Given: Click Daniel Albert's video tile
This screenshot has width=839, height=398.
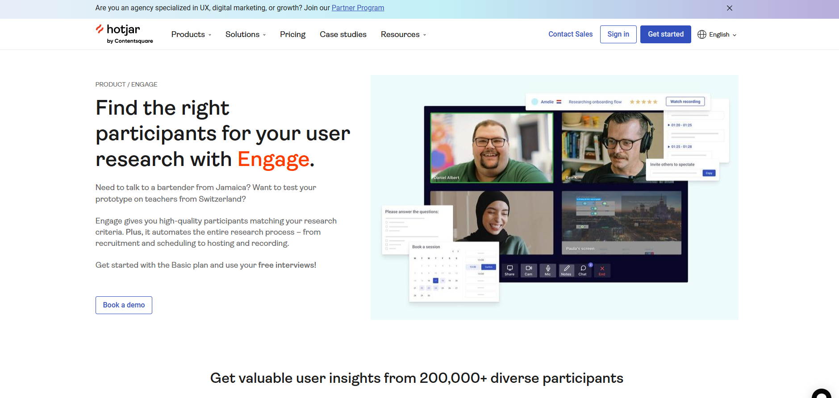Looking at the screenshot, I should pos(492,148).
